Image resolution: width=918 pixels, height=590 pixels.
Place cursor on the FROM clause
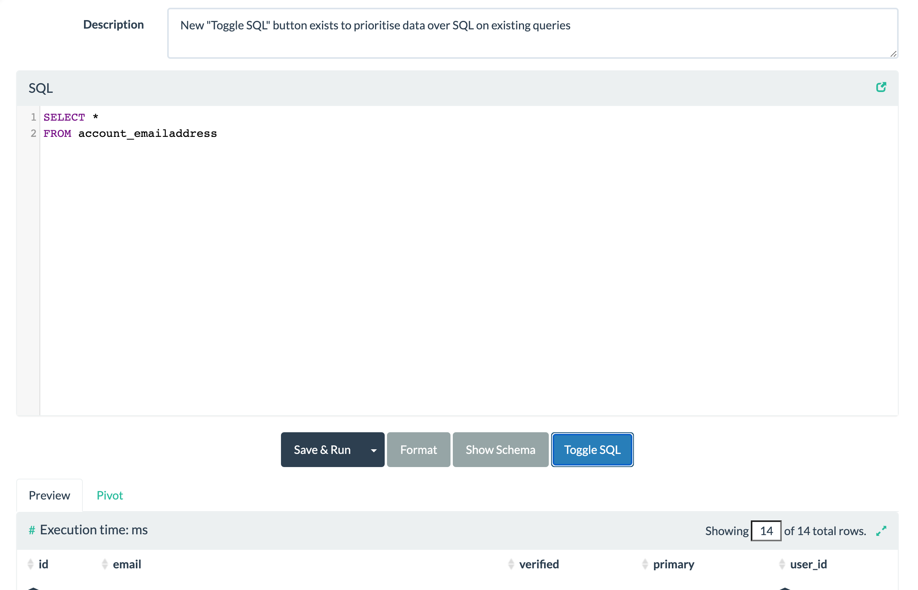coord(57,133)
